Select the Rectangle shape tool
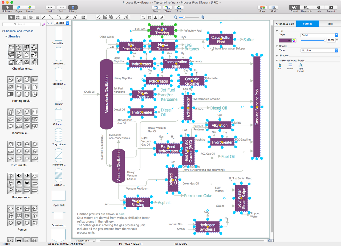The width and height of the screenshot is (341, 246). [x=24, y=17]
